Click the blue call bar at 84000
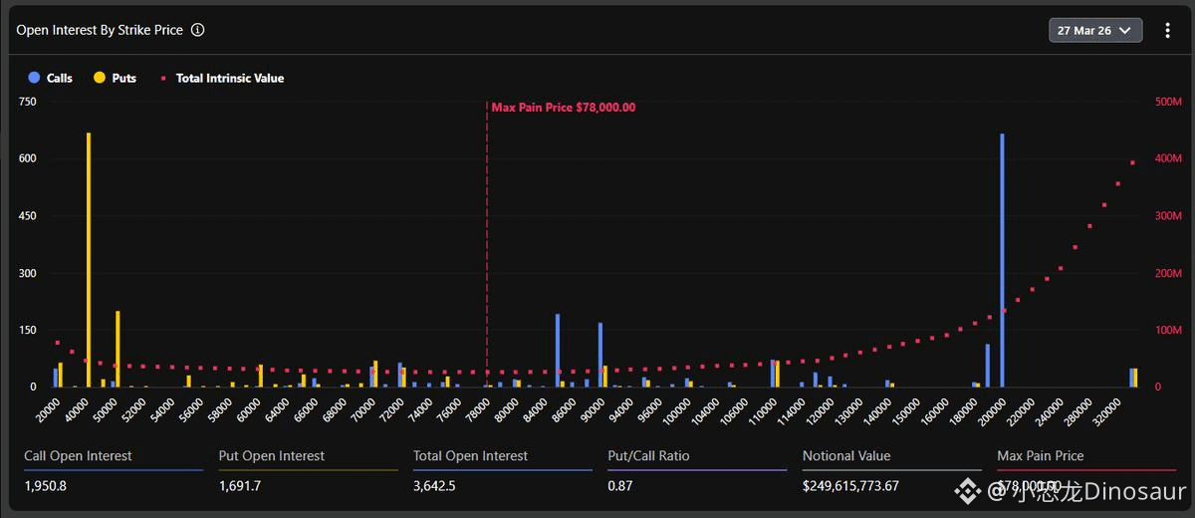Screen dimensions: 1195x518 point(558,351)
